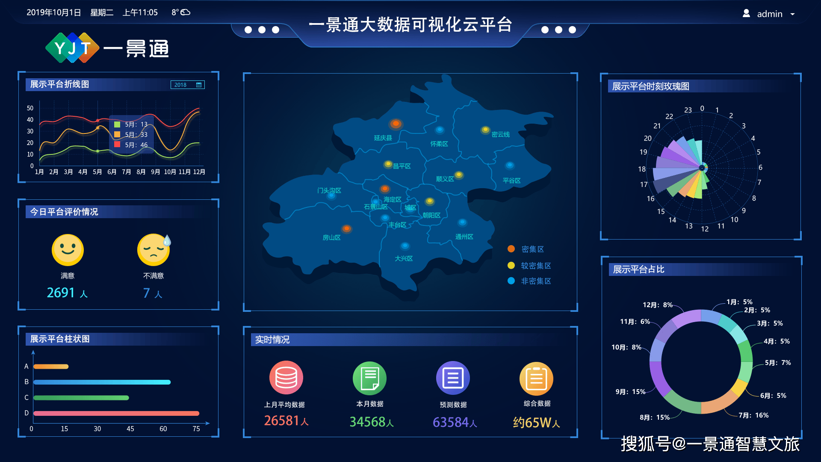Click the calendar icon in year selector
The image size is (821, 462).
(199, 85)
